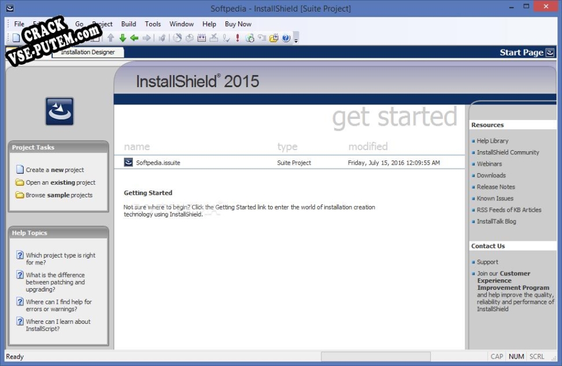Open the Tools menu
Screen dimensions: 562x366
[153, 24]
